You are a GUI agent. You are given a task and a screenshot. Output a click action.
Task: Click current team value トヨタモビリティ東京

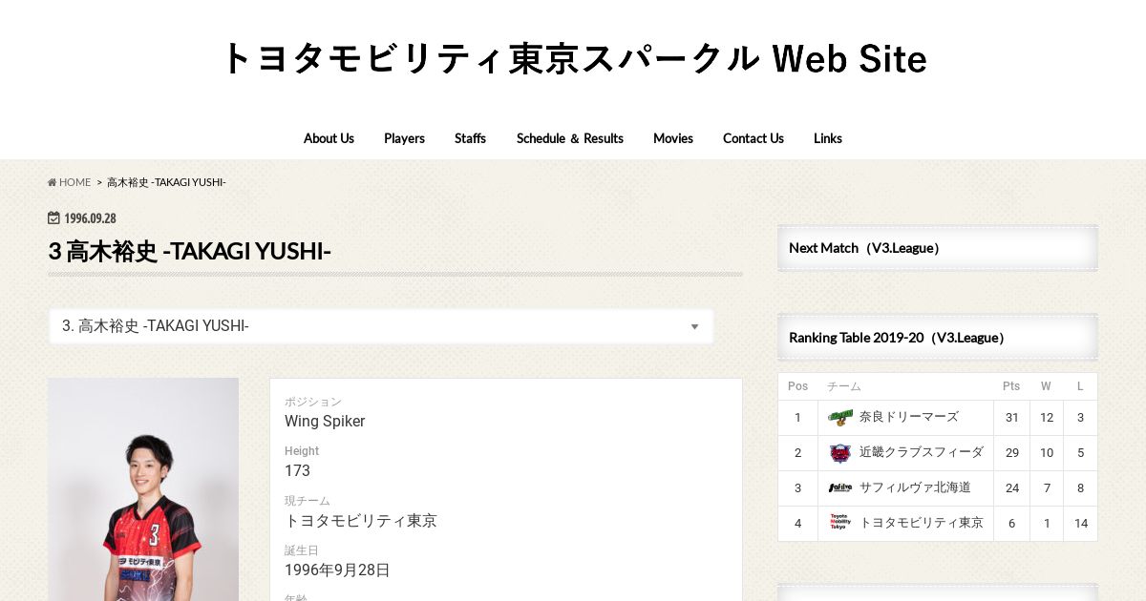point(361,521)
